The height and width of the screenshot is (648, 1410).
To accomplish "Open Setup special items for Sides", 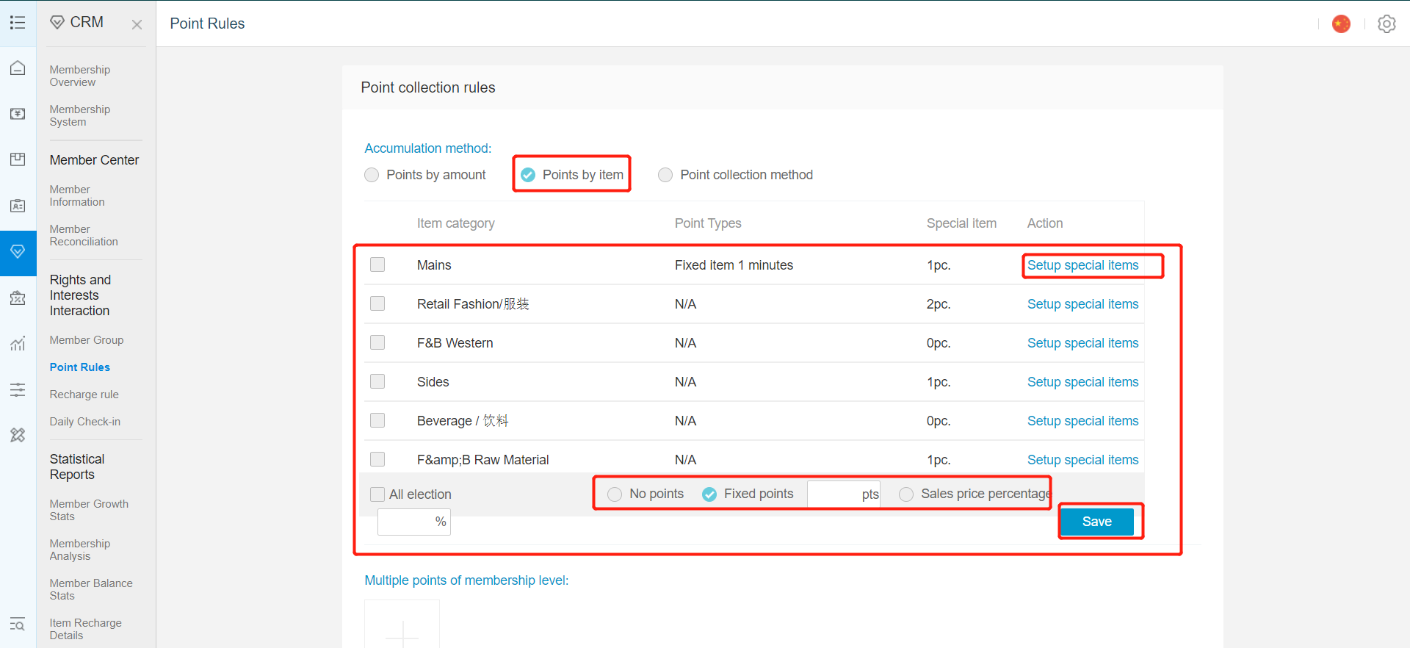I will pyautogui.click(x=1082, y=382).
